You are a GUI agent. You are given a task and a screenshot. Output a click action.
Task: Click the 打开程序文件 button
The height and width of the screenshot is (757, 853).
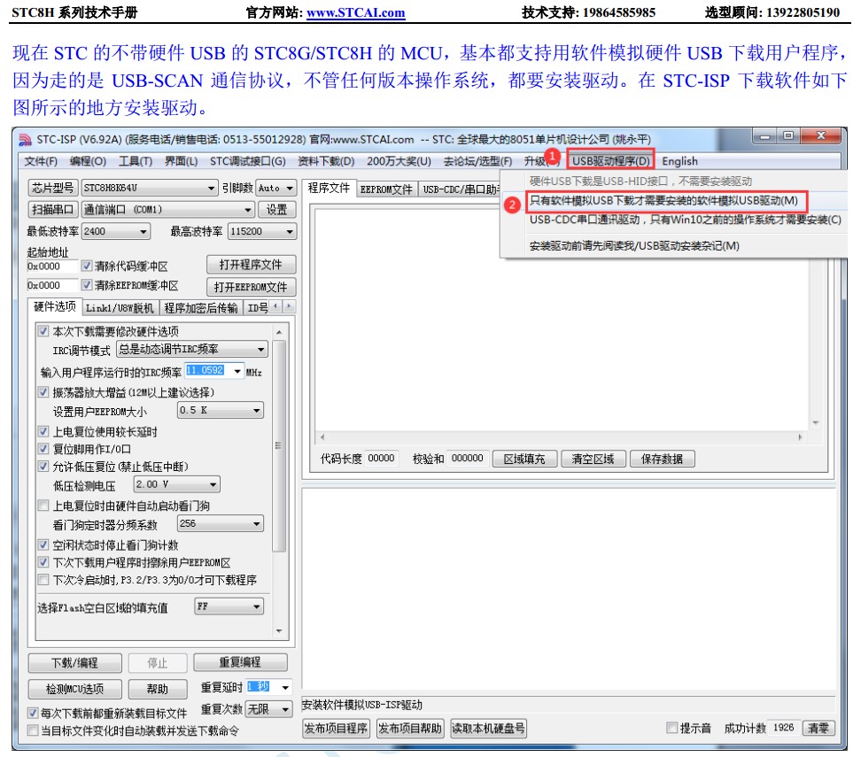point(251,265)
